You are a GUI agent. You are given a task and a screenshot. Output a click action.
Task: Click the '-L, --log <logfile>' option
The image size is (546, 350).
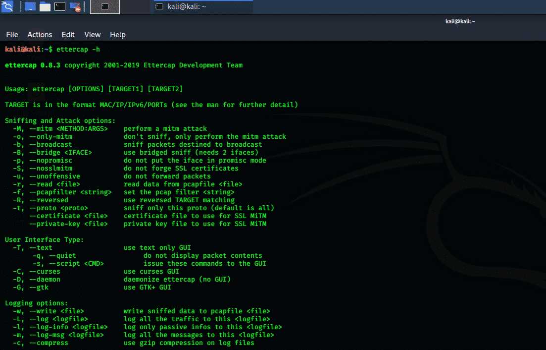50,319
